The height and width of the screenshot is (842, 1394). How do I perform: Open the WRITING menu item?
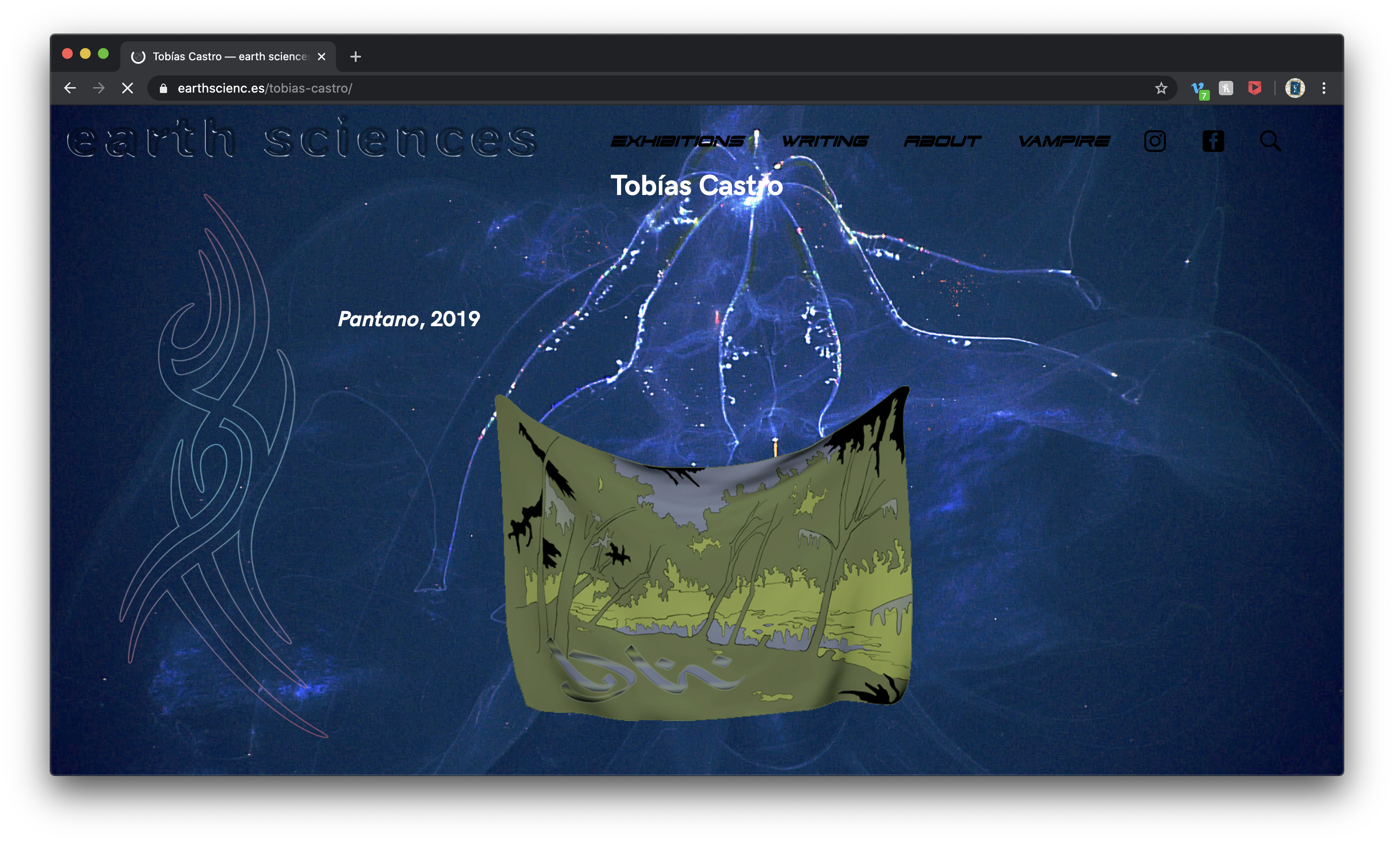[825, 141]
